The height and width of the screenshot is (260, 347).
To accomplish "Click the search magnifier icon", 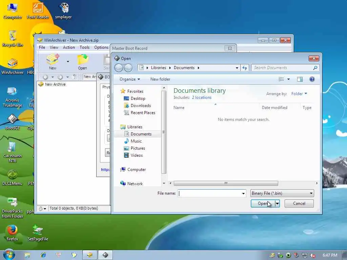I will [x=315, y=68].
